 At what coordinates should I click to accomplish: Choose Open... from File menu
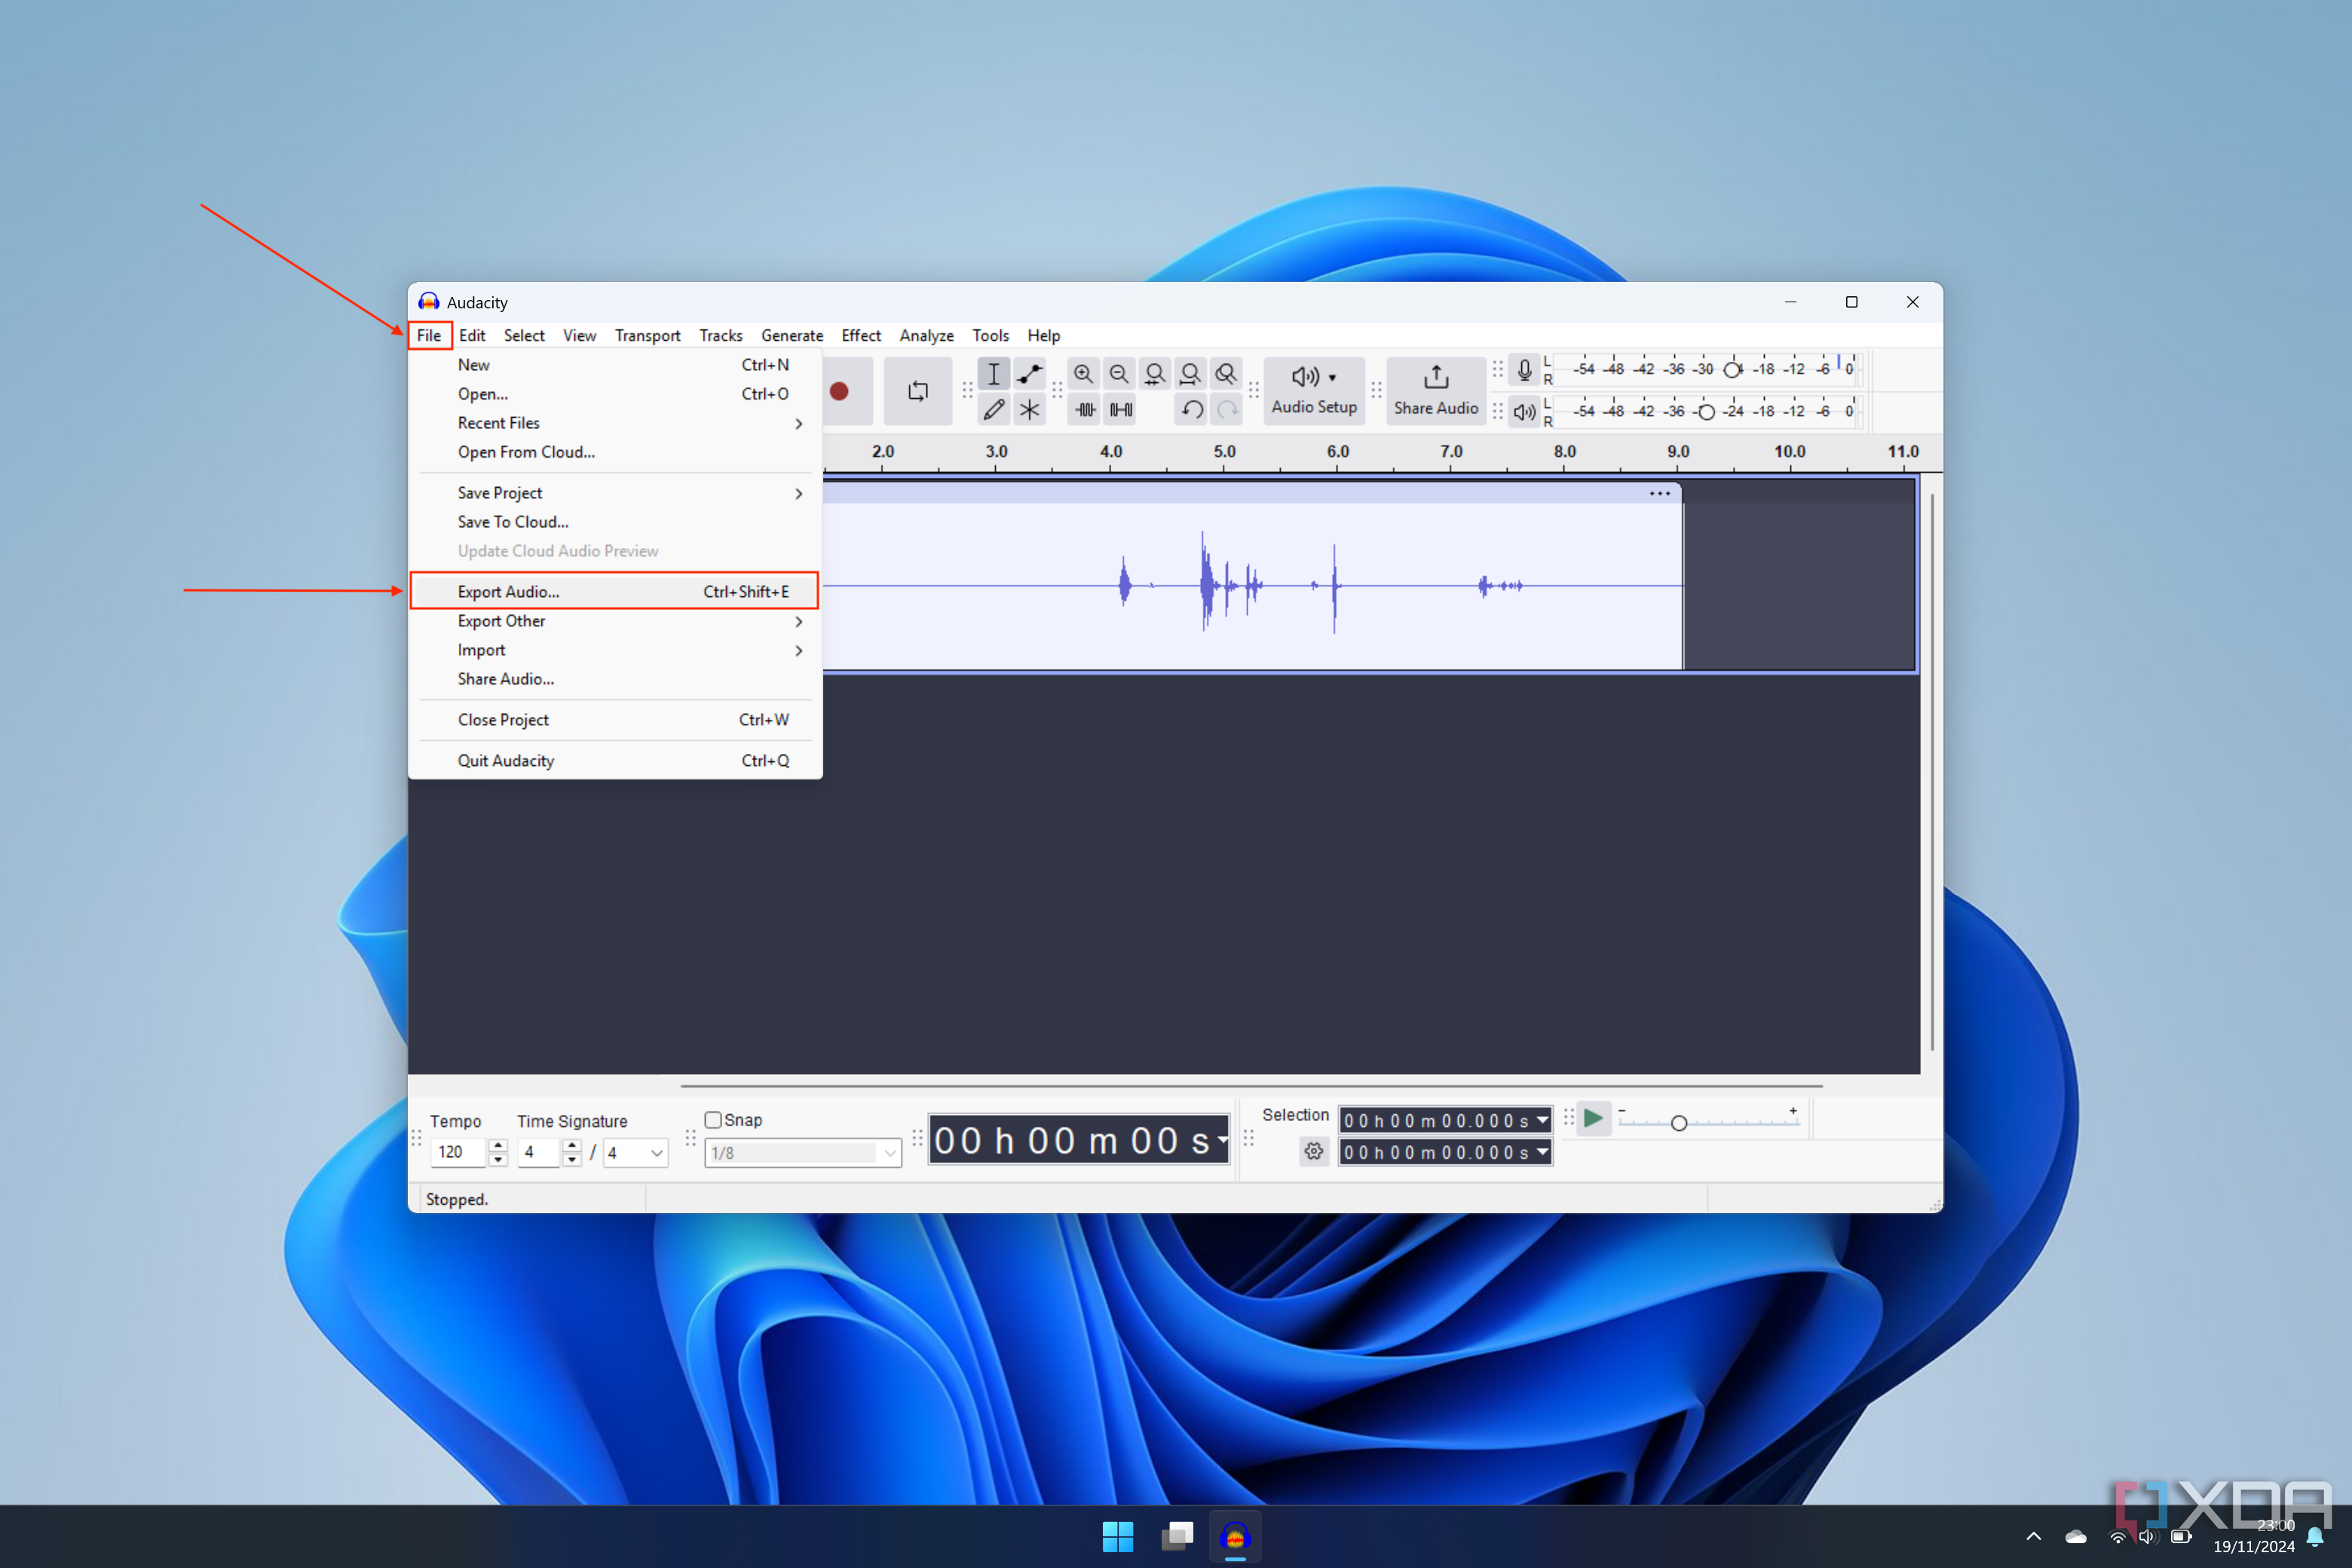tap(616, 394)
